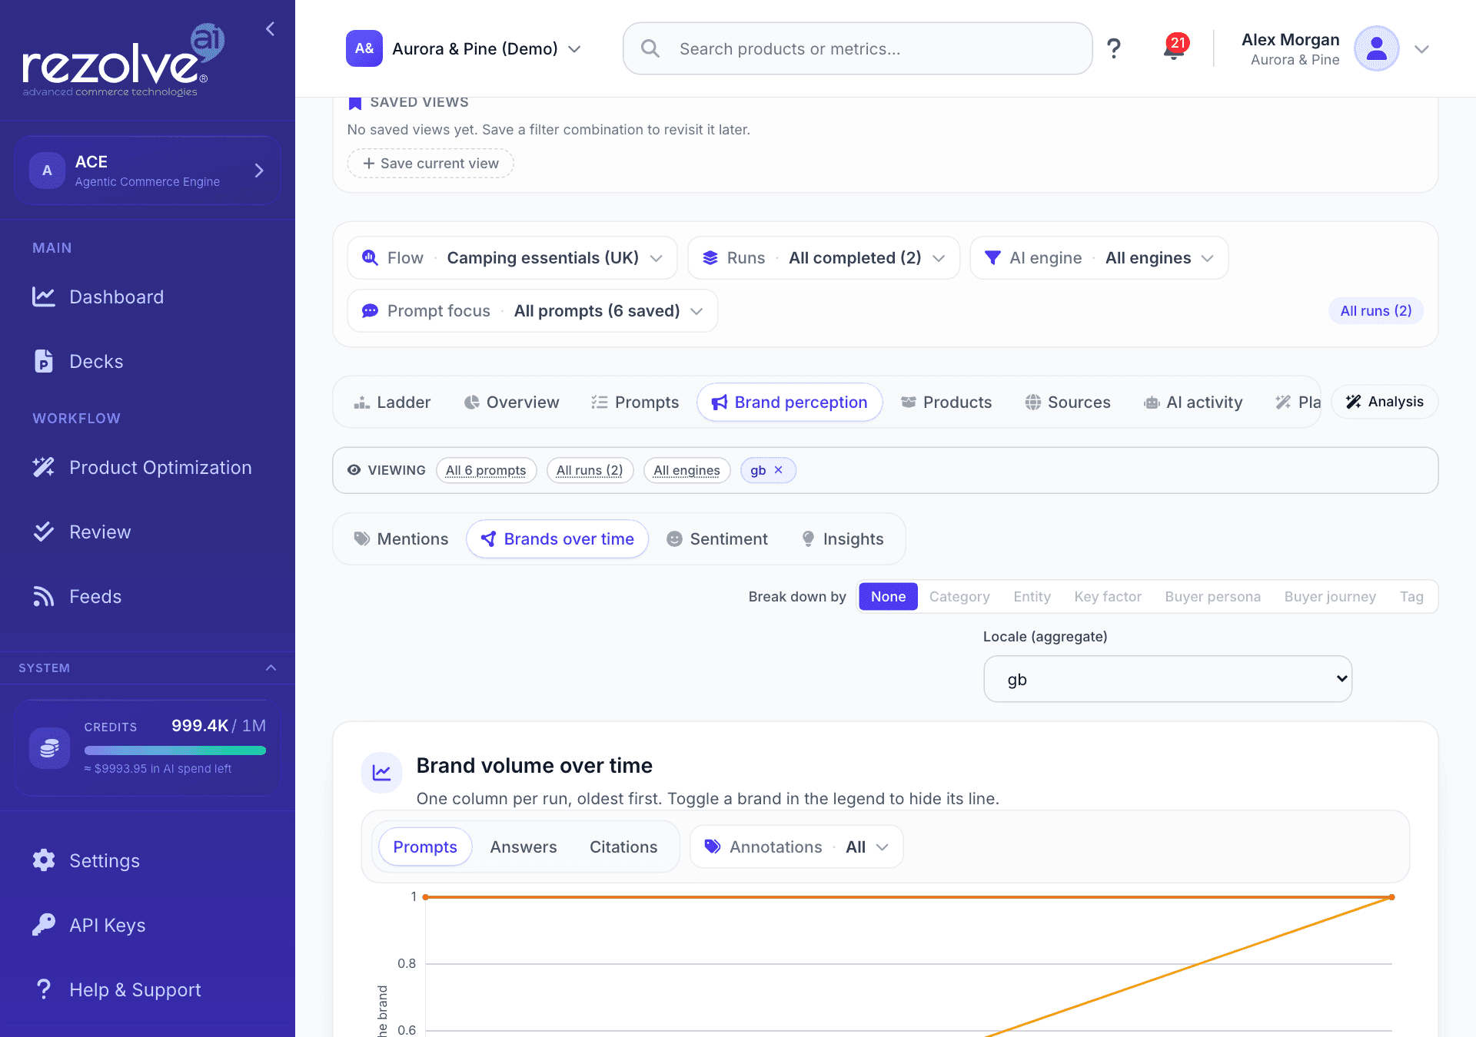
Task: Open the Prompt focus dropdown
Action: click(x=532, y=311)
